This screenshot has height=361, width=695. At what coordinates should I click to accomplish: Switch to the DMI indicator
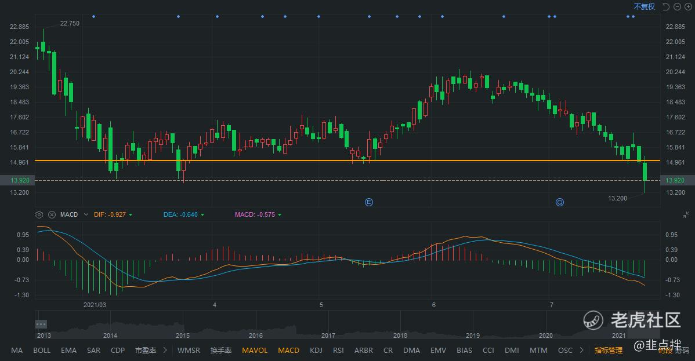click(512, 351)
